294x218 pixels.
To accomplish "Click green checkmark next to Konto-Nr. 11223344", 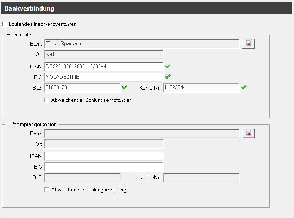I will click(x=244, y=88).
